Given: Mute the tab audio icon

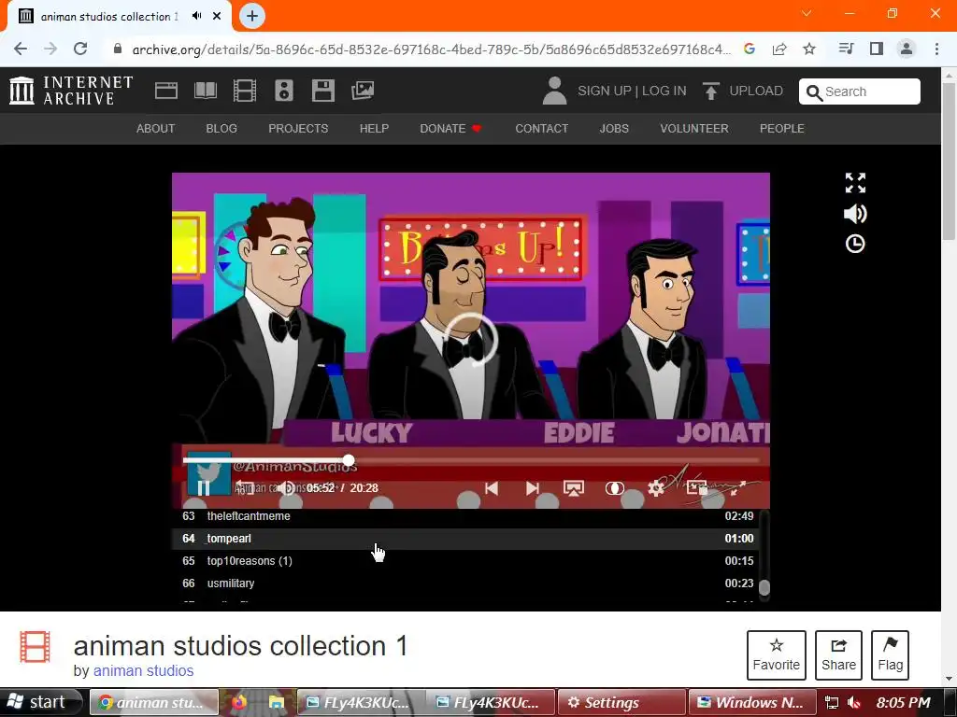Looking at the screenshot, I should (x=196, y=17).
